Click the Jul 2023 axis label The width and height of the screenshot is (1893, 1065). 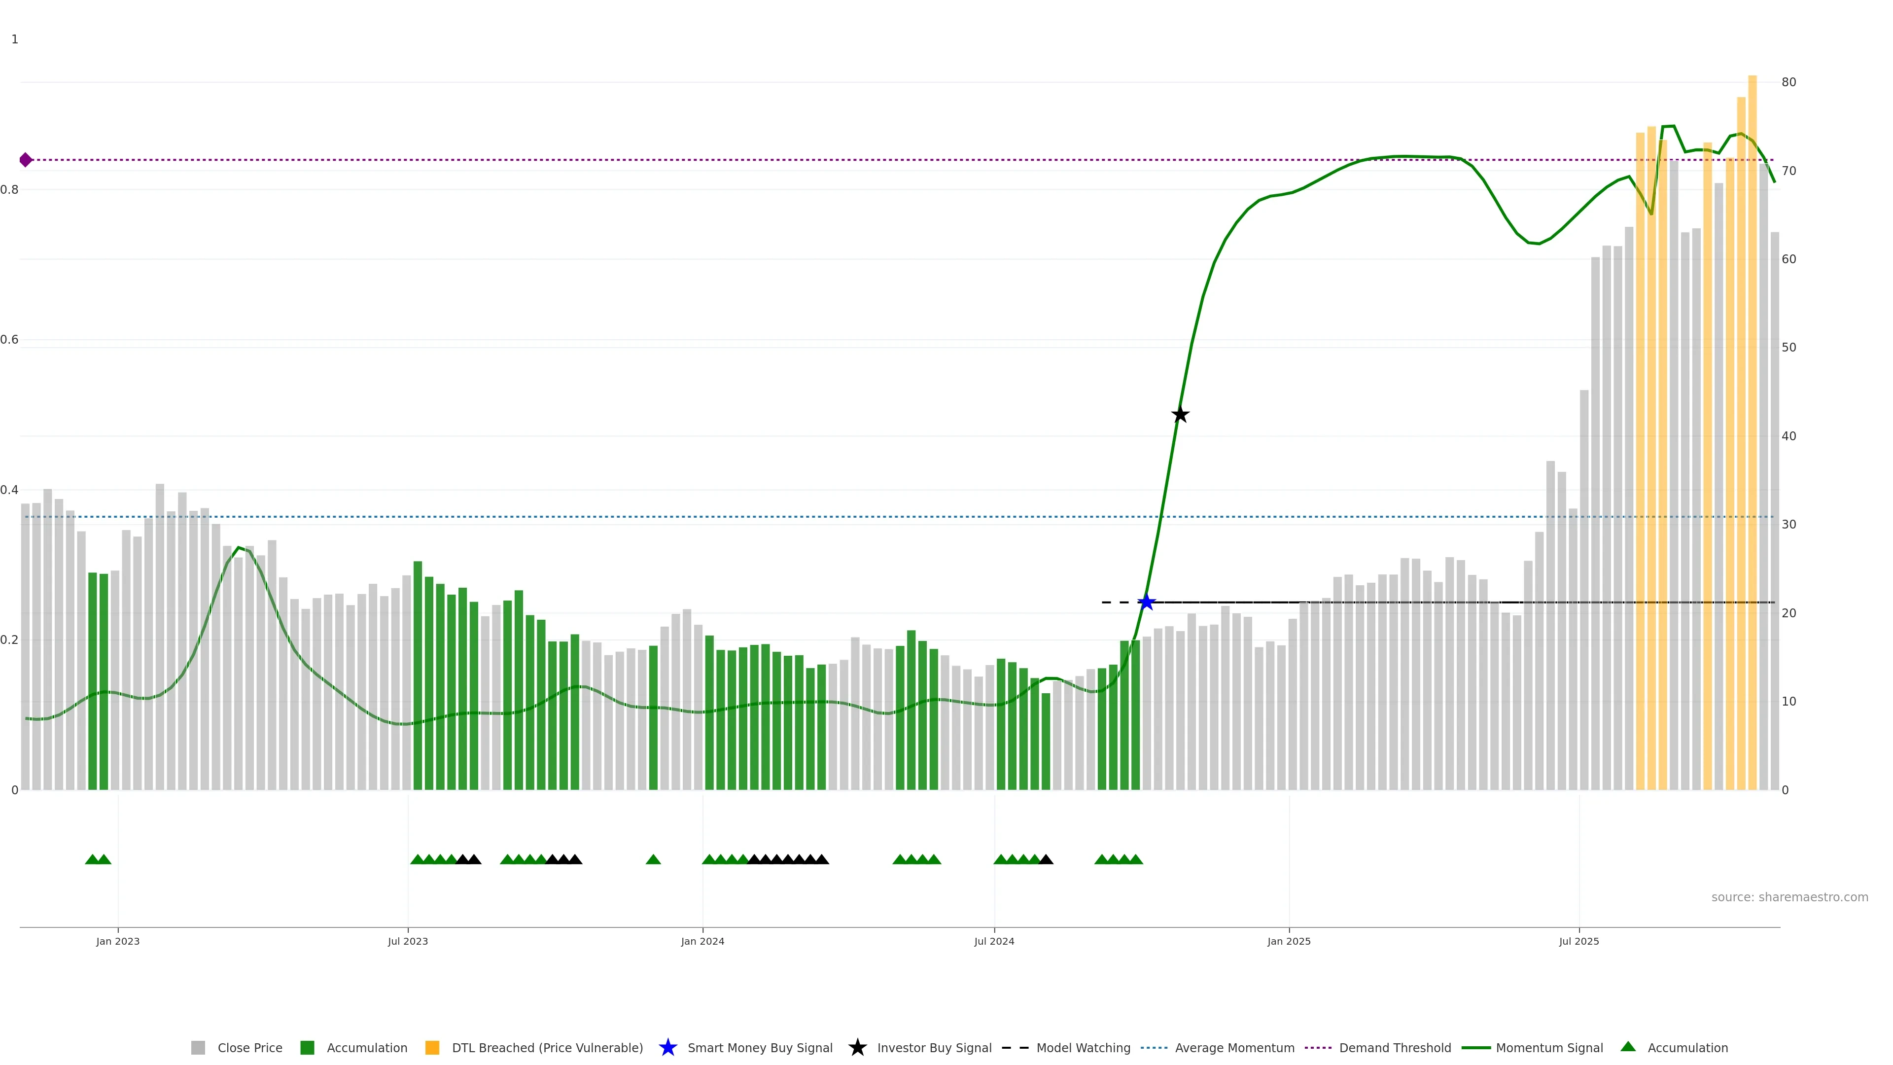click(408, 941)
